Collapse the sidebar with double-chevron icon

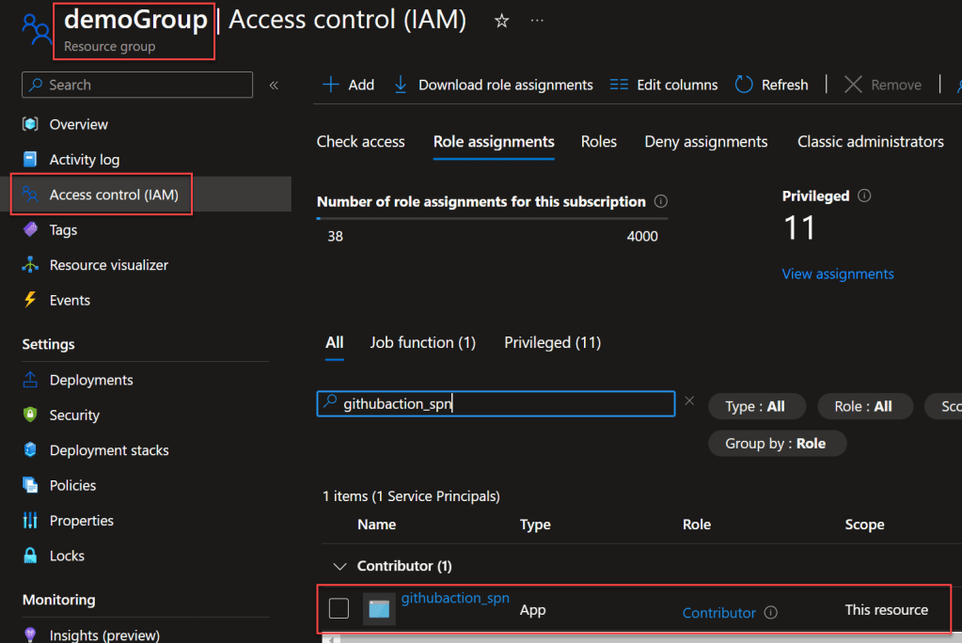pyautogui.click(x=274, y=85)
